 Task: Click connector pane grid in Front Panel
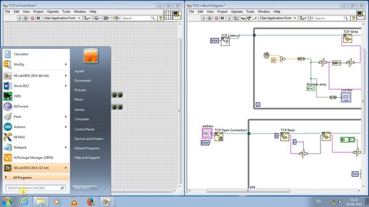pyautogui.click(x=168, y=16)
